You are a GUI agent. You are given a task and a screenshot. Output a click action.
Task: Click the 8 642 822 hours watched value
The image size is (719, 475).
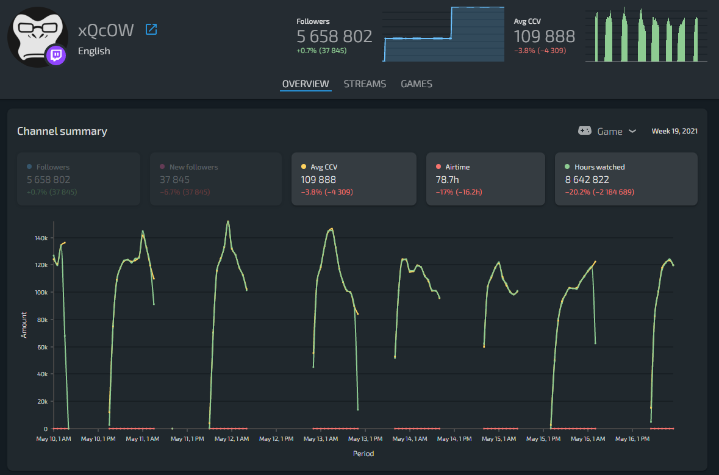coord(587,180)
